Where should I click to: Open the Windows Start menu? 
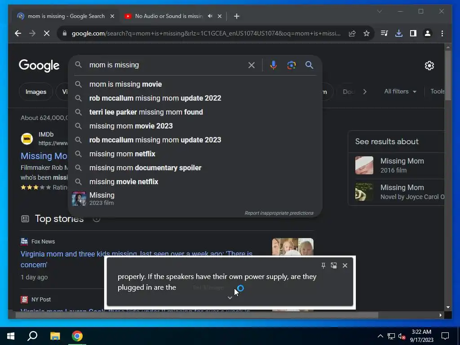coord(11,336)
